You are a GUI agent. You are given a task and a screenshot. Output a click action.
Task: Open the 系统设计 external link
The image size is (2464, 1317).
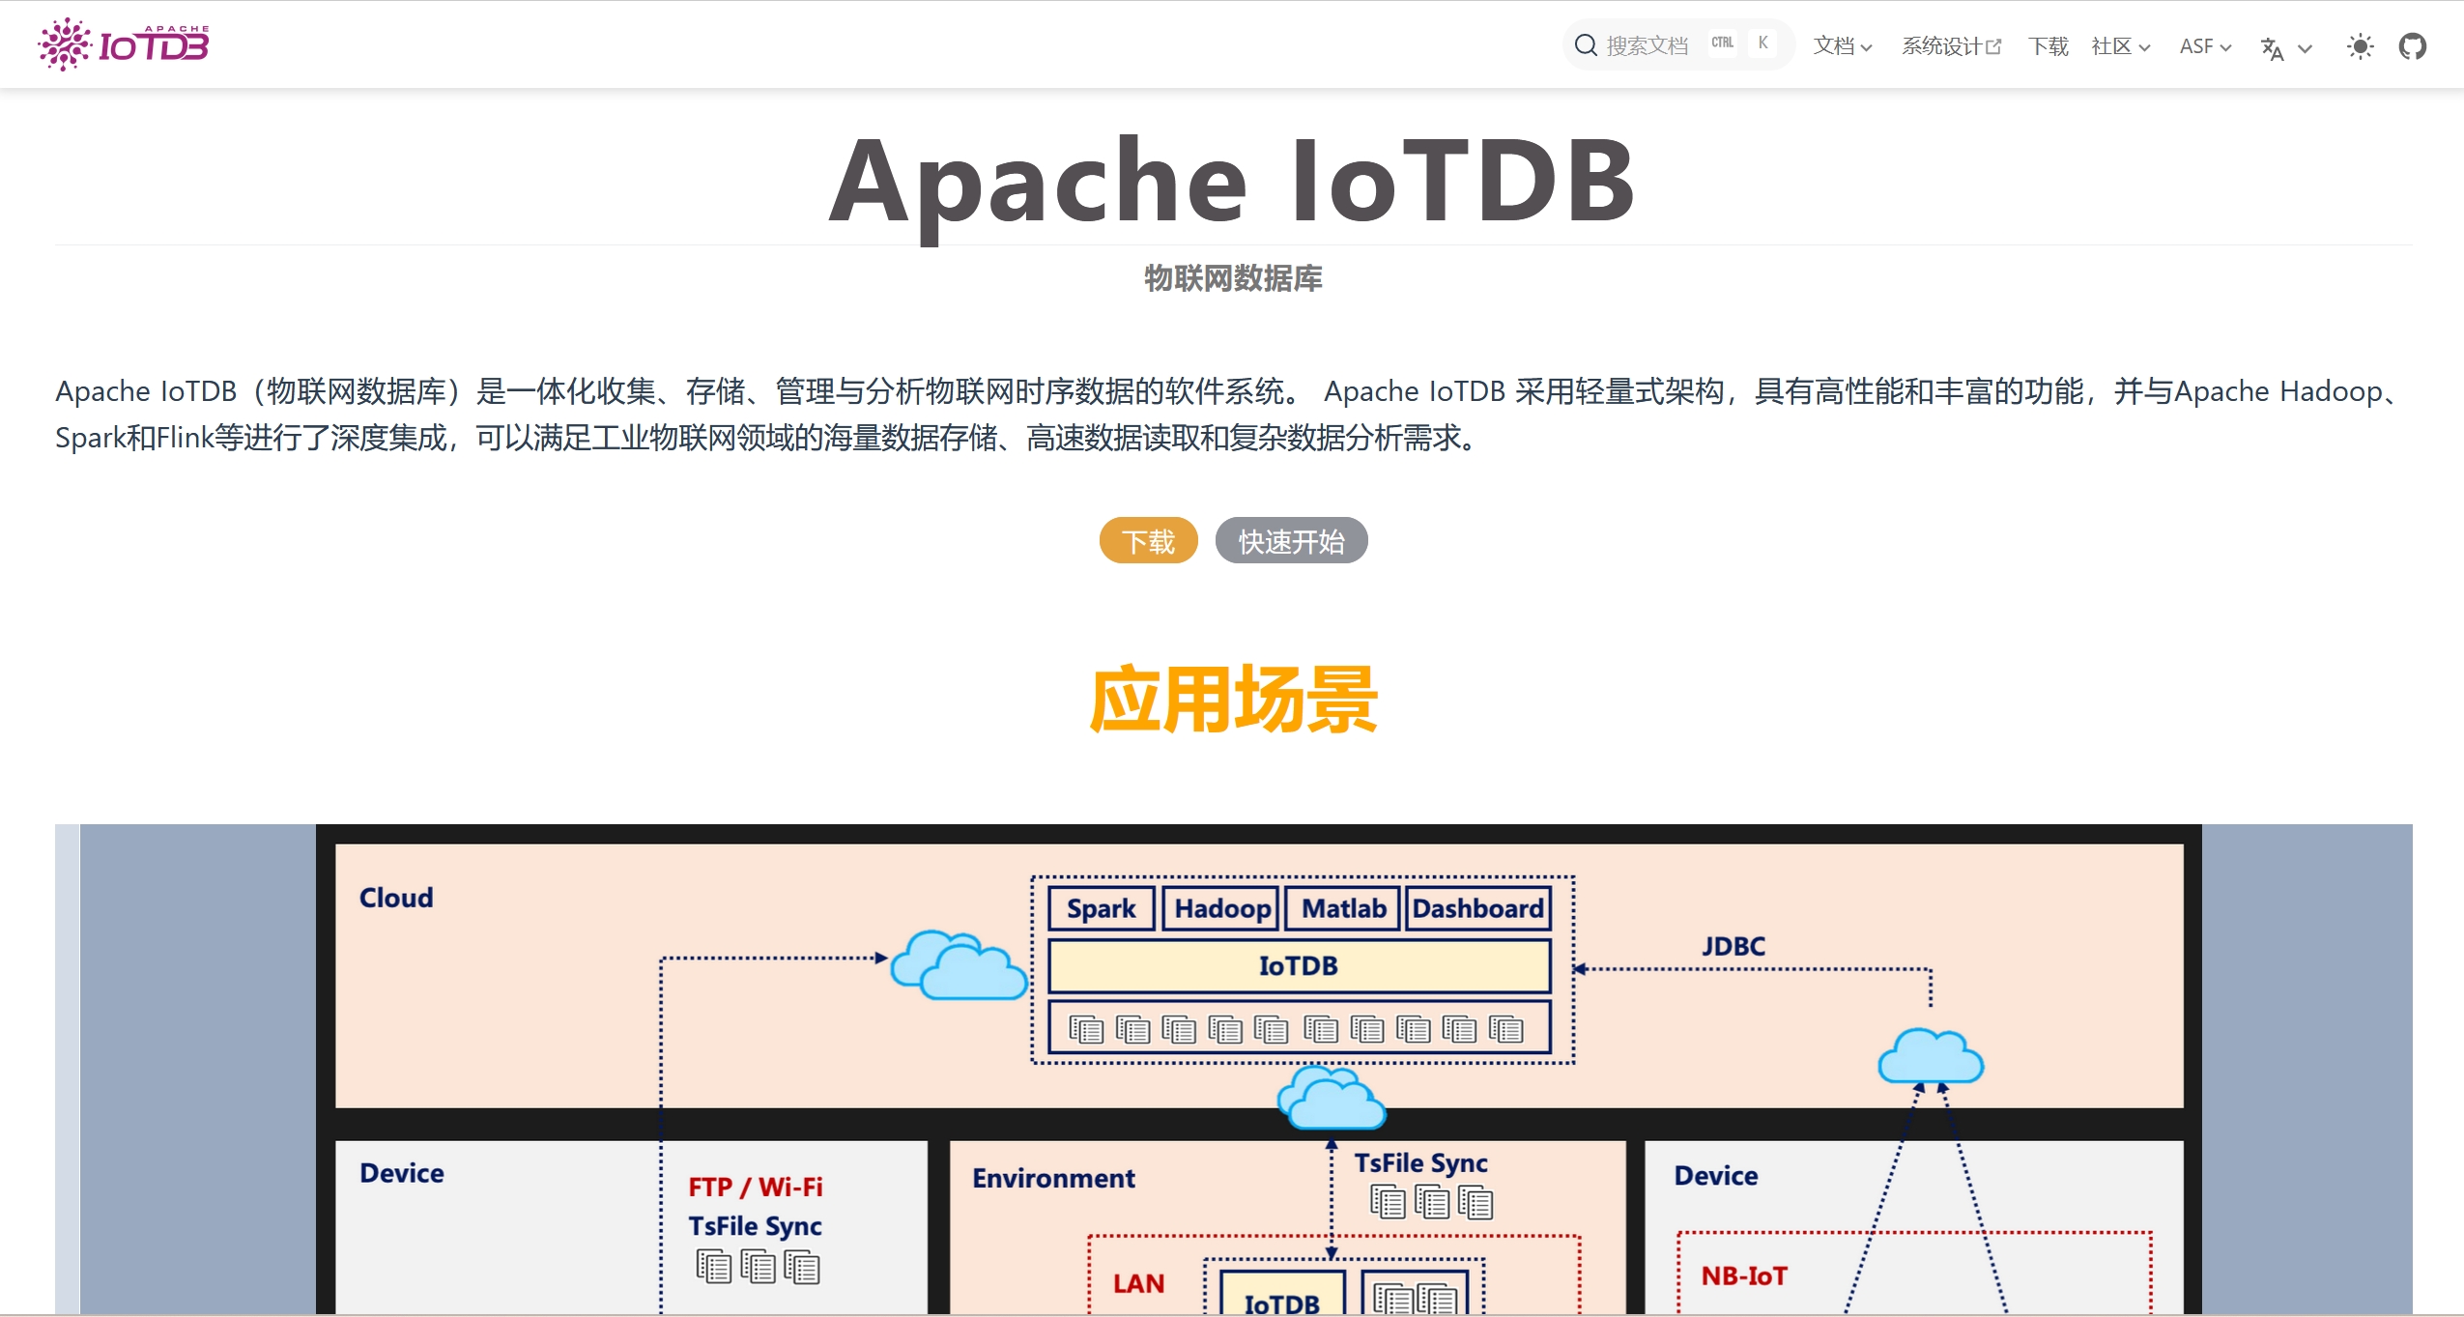pos(1951,45)
